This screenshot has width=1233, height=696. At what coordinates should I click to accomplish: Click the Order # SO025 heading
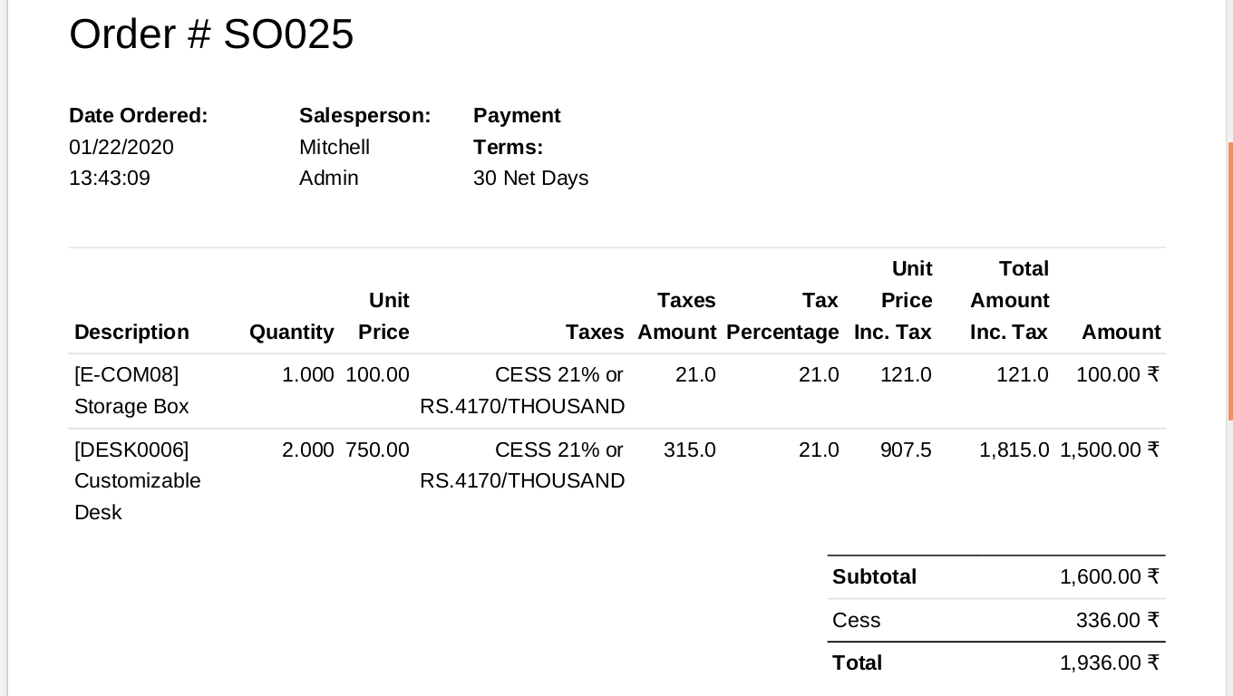(x=211, y=34)
